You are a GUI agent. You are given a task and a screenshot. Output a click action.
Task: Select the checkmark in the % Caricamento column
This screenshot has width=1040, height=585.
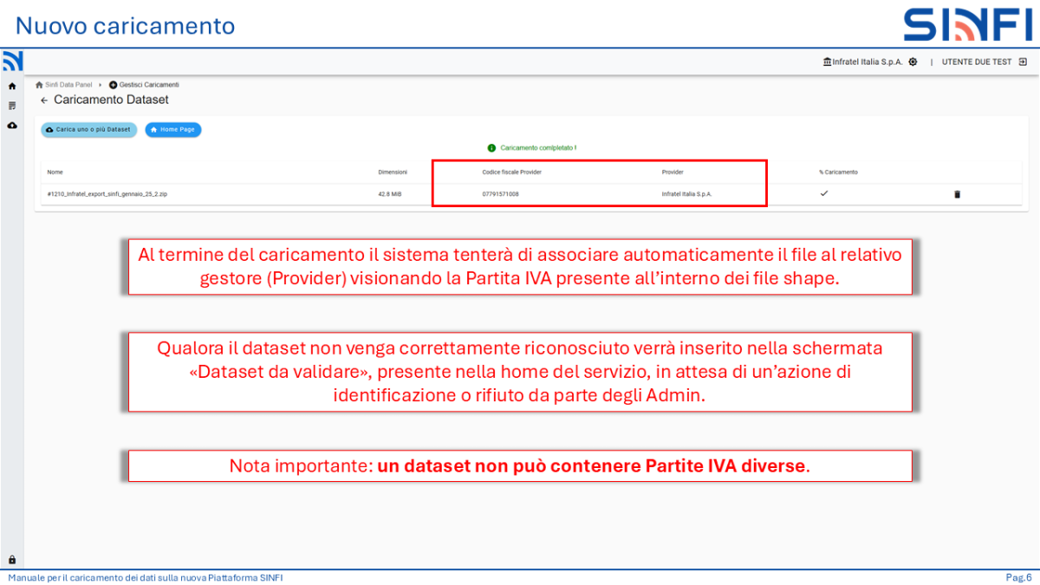pos(823,194)
